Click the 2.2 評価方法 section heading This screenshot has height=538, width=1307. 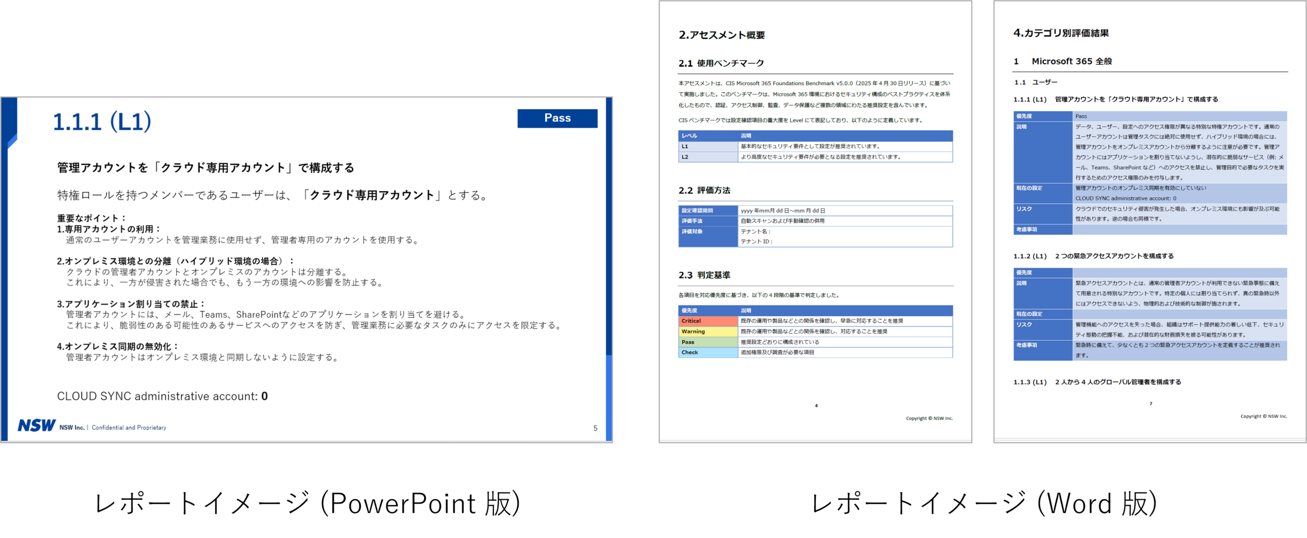click(704, 191)
